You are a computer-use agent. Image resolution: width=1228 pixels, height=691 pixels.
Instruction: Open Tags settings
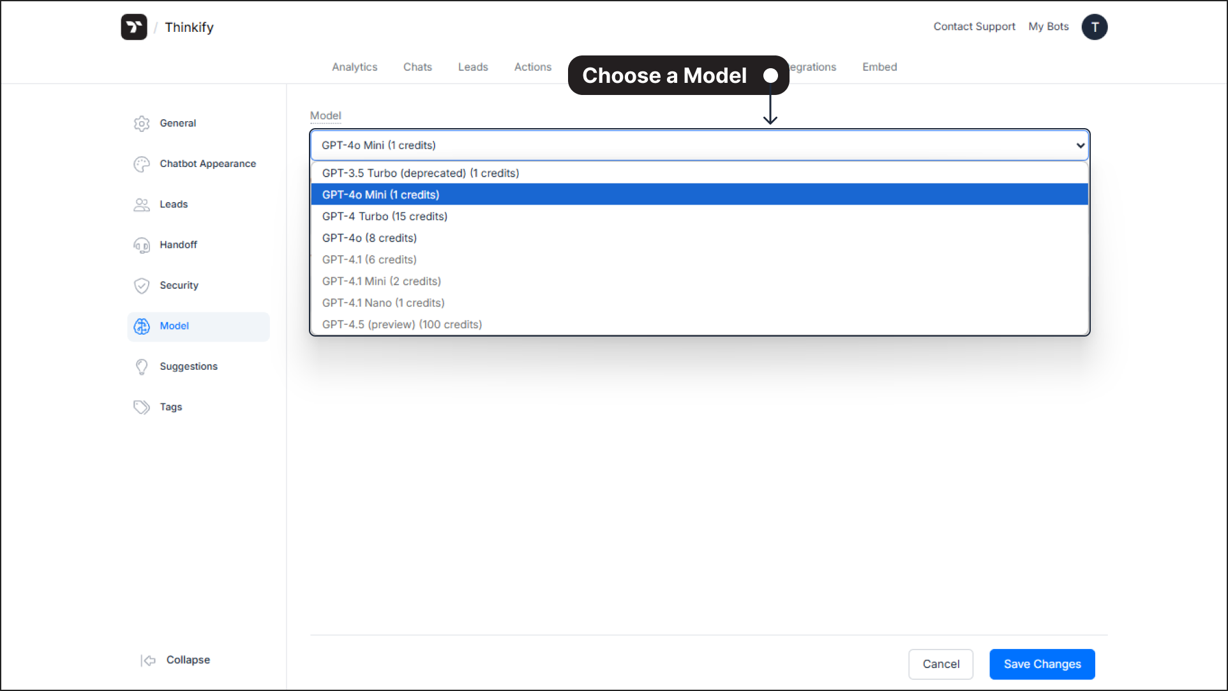pyautogui.click(x=198, y=407)
